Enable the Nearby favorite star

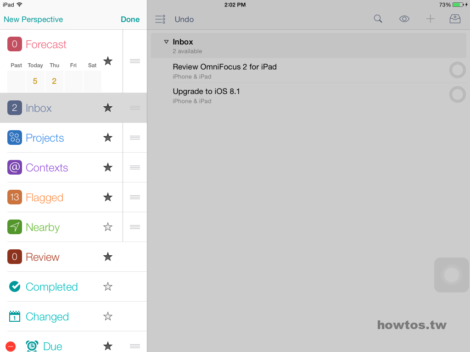click(x=107, y=227)
